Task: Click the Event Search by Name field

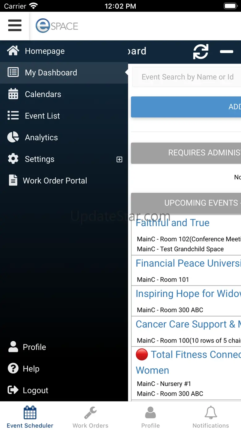Action: pyautogui.click(x=187, y=77)
